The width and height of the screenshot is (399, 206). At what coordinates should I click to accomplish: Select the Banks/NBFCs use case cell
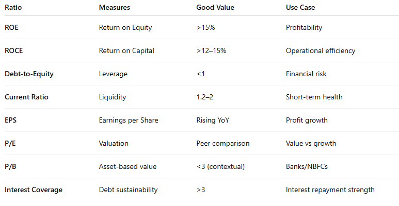click(307, 167)
